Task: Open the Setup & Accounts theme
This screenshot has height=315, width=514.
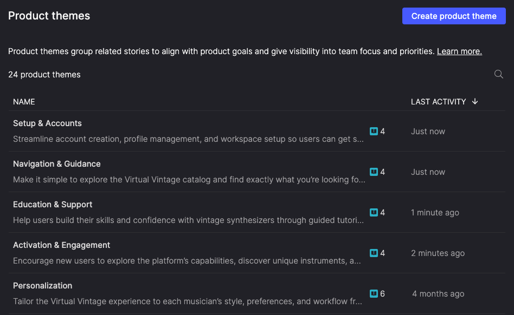Action: pyautogui.click(x=47, y=123)
